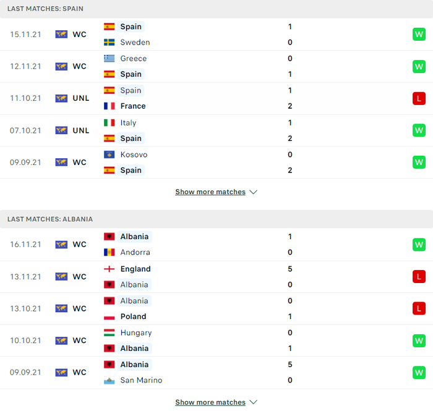The width and height of the screenshot is (433, 411).
Task: Click the England flag icon
Action: point(109,269)
